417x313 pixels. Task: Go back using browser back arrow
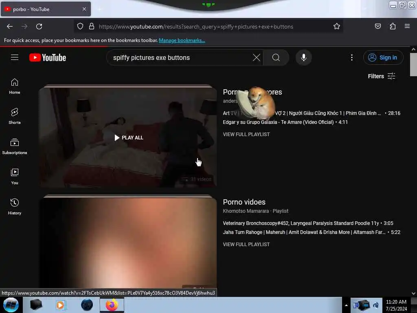click(x=10, y=26)
